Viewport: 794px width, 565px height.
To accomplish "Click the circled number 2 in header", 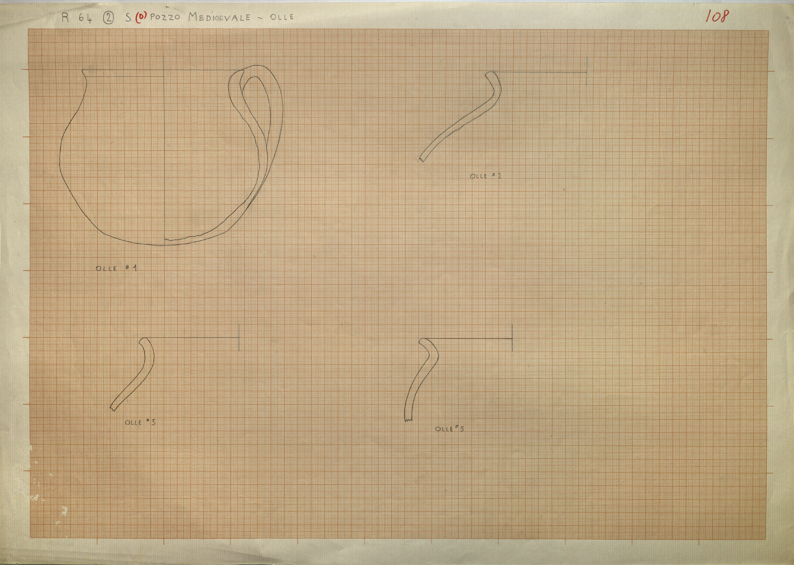I will 108,18.
